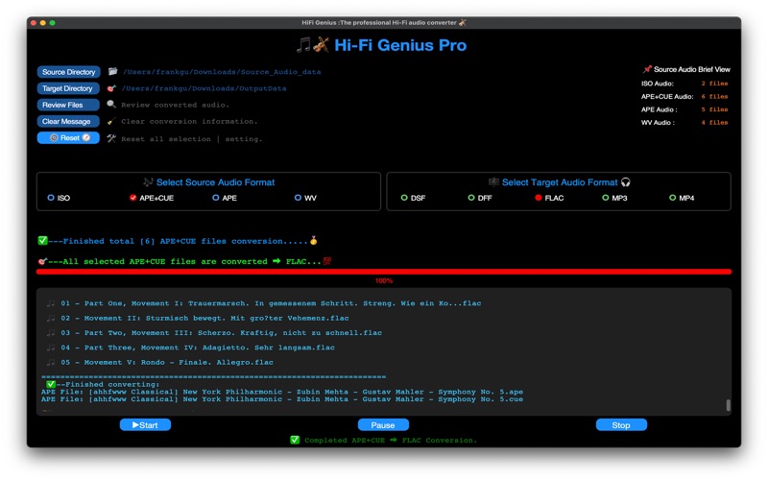Click the music notes violin logo icon

coord(313,45)
